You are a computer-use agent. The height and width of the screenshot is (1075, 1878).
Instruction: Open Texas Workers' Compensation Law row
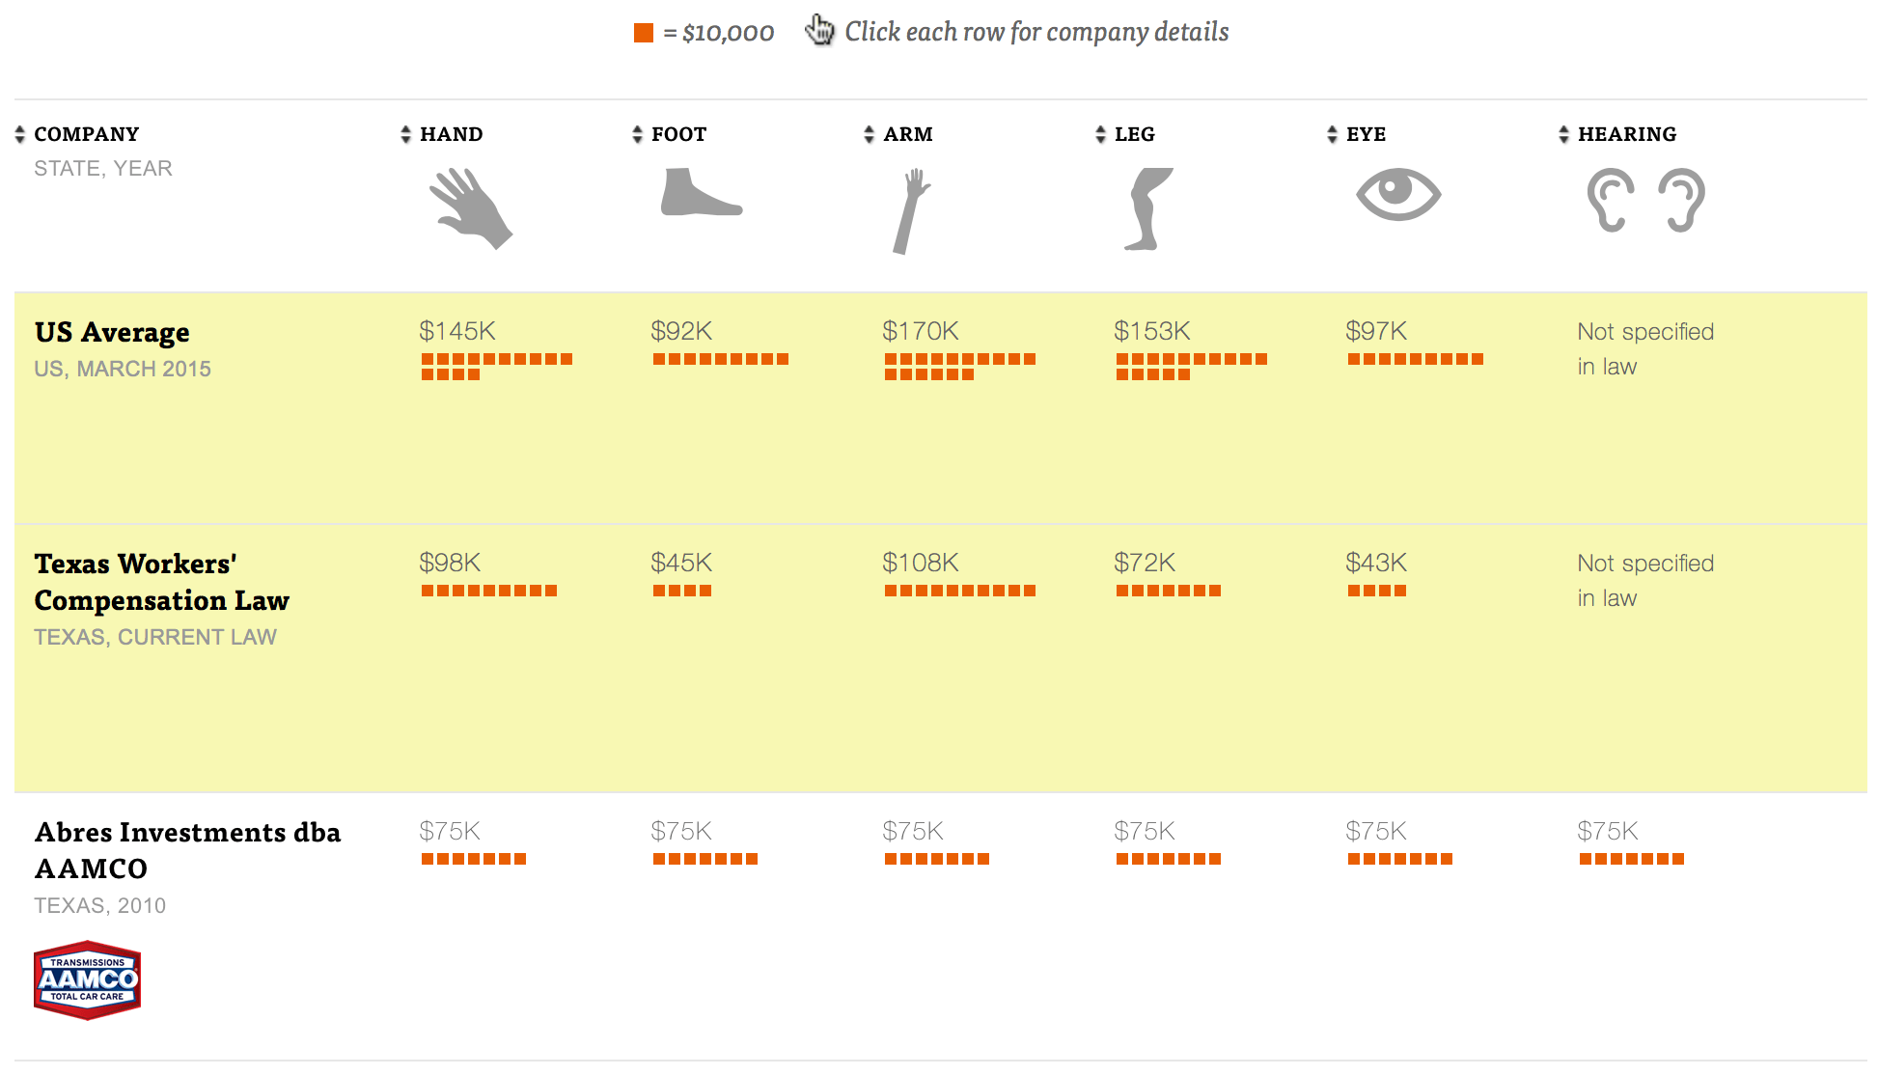pos(941,658)
